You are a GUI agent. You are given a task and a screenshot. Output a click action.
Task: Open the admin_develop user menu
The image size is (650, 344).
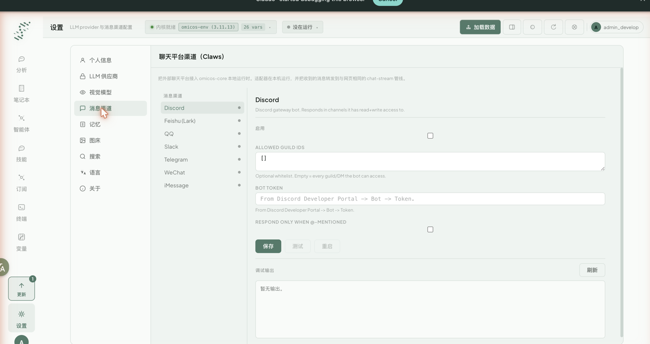pyautogui.click(x=617, y=27)
